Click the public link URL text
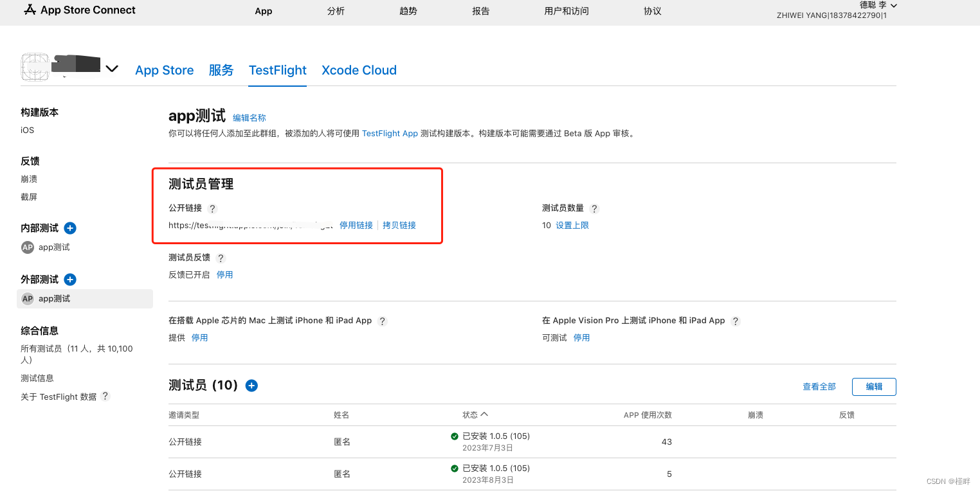This screenshot has height=491, width=980. [x=251, y=225]
